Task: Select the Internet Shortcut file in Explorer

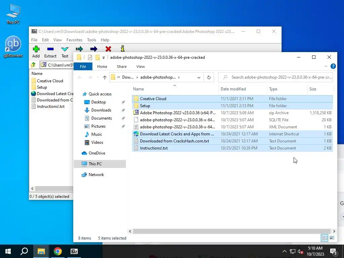Action: (x=232, y=134)
